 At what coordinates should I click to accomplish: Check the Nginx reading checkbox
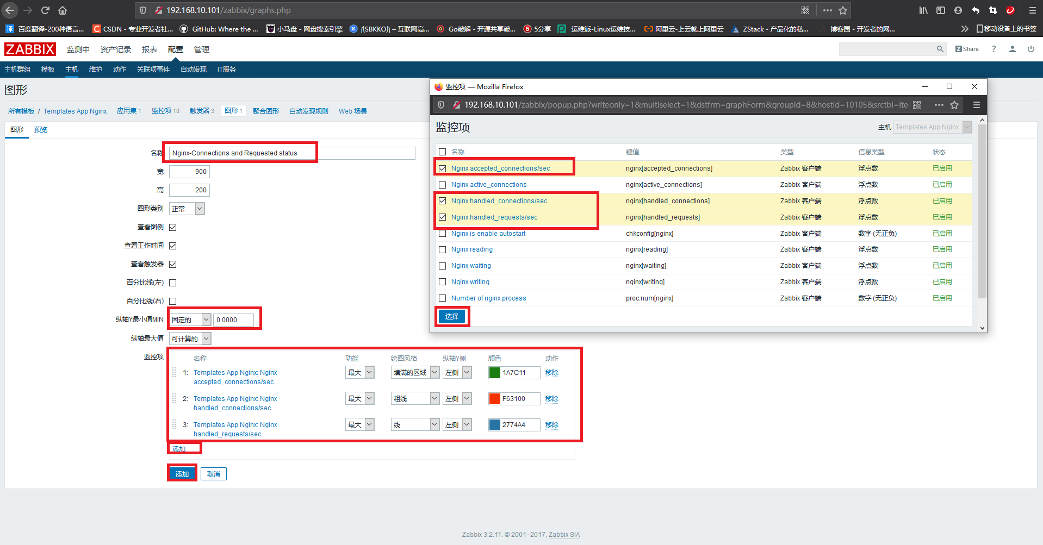point(442,249)
